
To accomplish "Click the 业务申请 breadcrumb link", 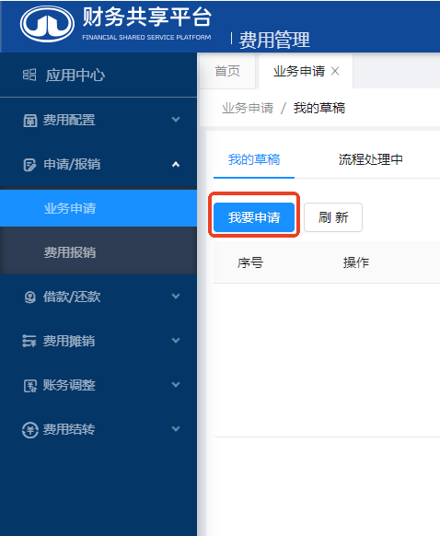I will pos(248,108).
